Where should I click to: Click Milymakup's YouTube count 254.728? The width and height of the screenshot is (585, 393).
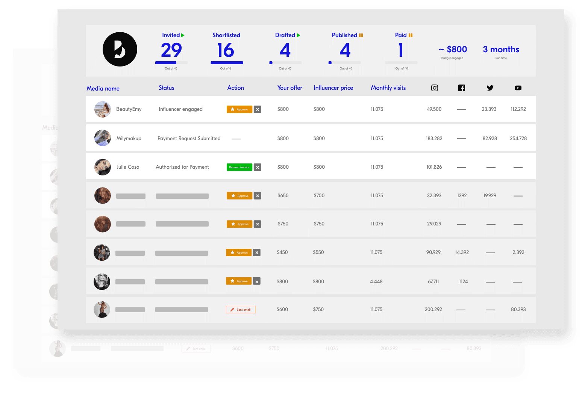tap(518, 139)
